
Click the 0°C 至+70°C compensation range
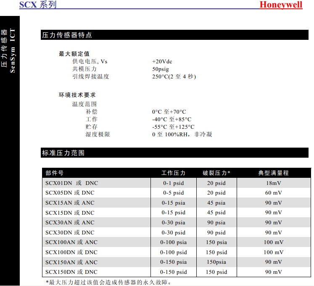pos(169,112)
